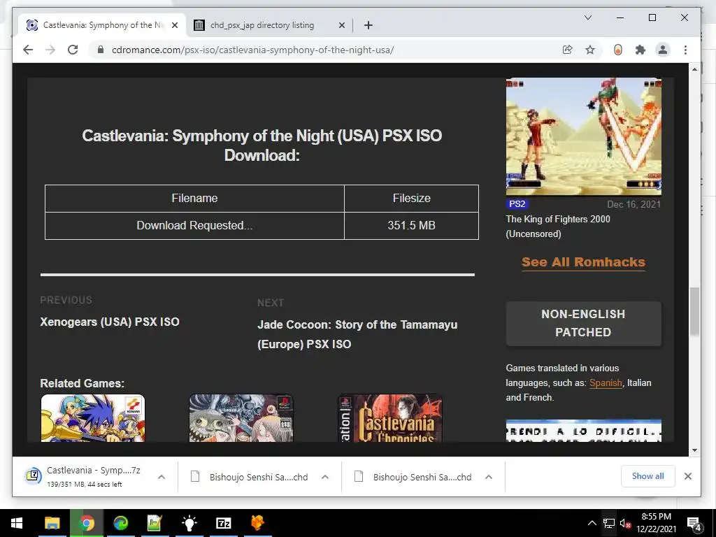
Task: Go back to the previous page
Action: click(28, 50)
